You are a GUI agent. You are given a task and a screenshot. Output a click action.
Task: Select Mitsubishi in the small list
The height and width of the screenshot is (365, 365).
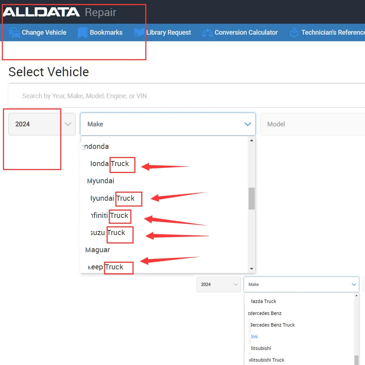(x=261, y=348)
